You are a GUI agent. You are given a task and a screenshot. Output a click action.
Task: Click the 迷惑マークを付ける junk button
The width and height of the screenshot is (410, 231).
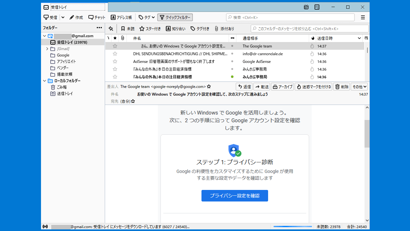point(313,87)
